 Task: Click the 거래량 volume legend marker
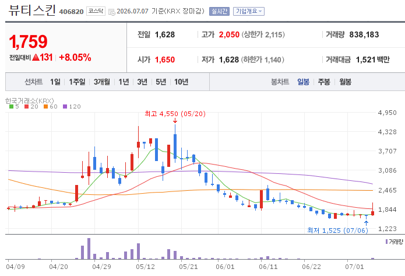(386, 242)
